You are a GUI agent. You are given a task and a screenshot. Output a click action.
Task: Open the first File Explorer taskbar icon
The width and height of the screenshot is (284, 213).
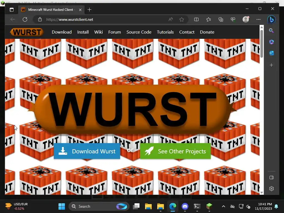tap(148, 206)
